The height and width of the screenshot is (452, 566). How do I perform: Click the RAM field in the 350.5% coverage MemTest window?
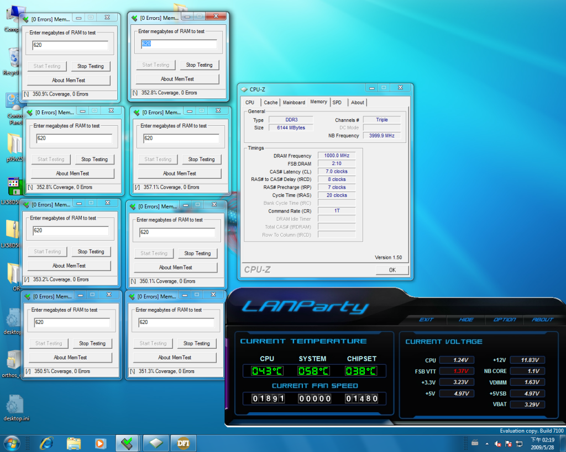[72, 322]
